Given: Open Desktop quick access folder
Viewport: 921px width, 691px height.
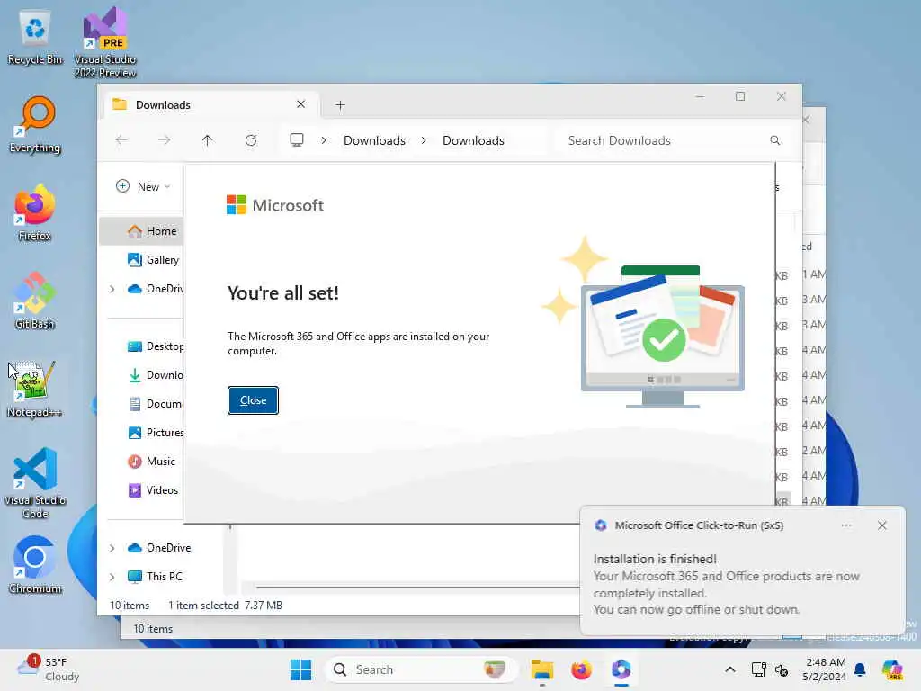Looking at the screenshot, I should [155, 346].
